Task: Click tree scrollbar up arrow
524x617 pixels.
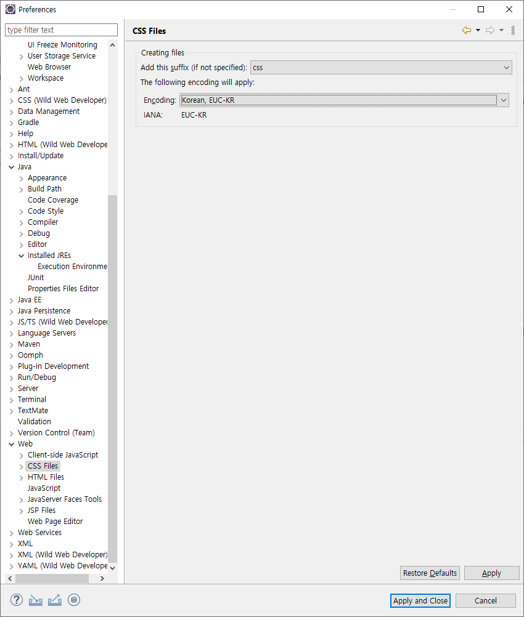Action: coord(113,45)
